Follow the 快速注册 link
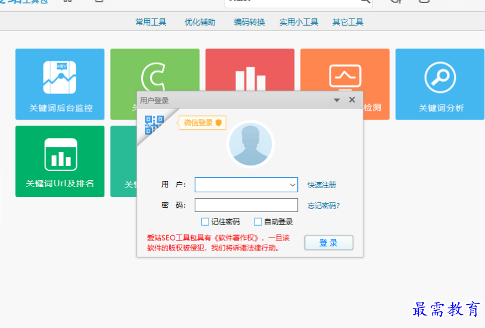The height and width of the screenshot is (328, 485). point(322,185)
